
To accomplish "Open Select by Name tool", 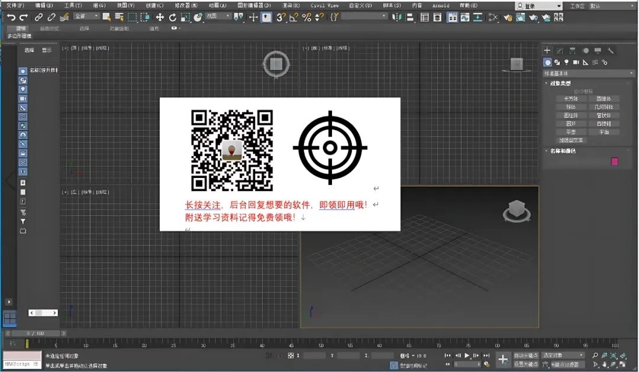I will tap(119, 17).
